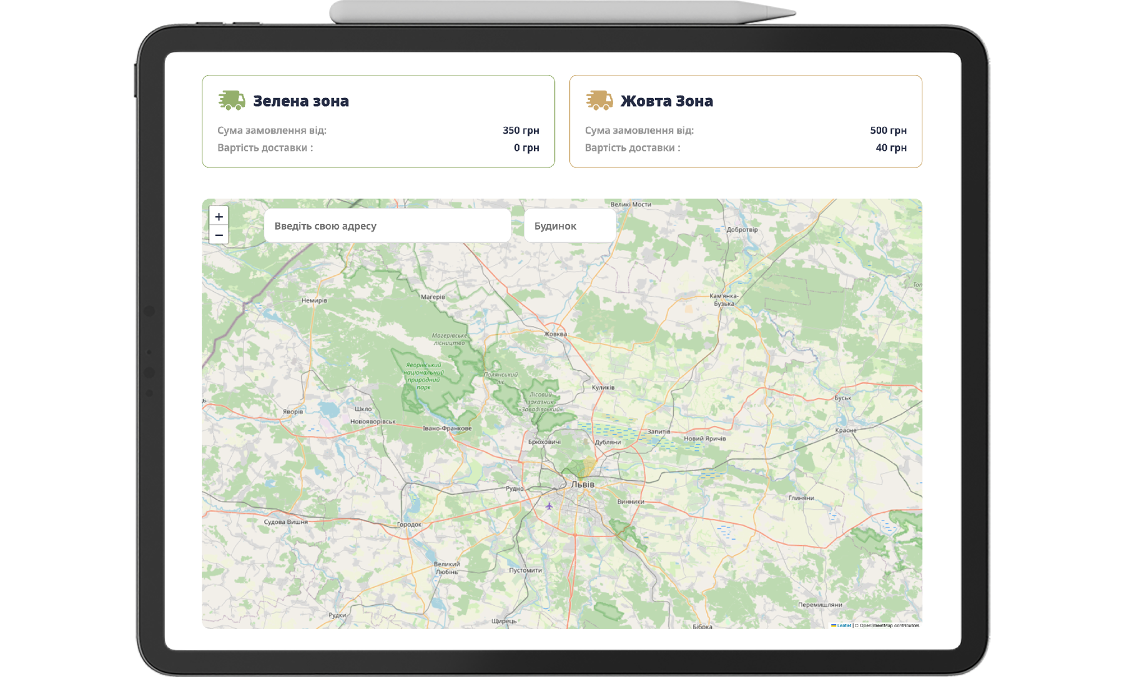Screen dimensions: 1124x677
Task: Click the yellow delivery truck icon
Action: [x=599, y=100]
